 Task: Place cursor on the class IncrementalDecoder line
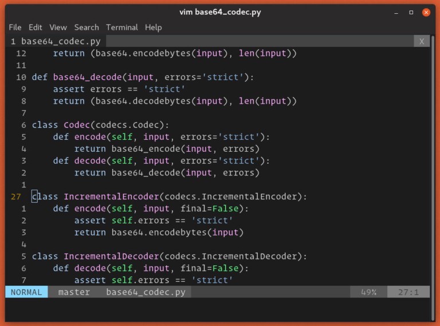click(169, 256)
